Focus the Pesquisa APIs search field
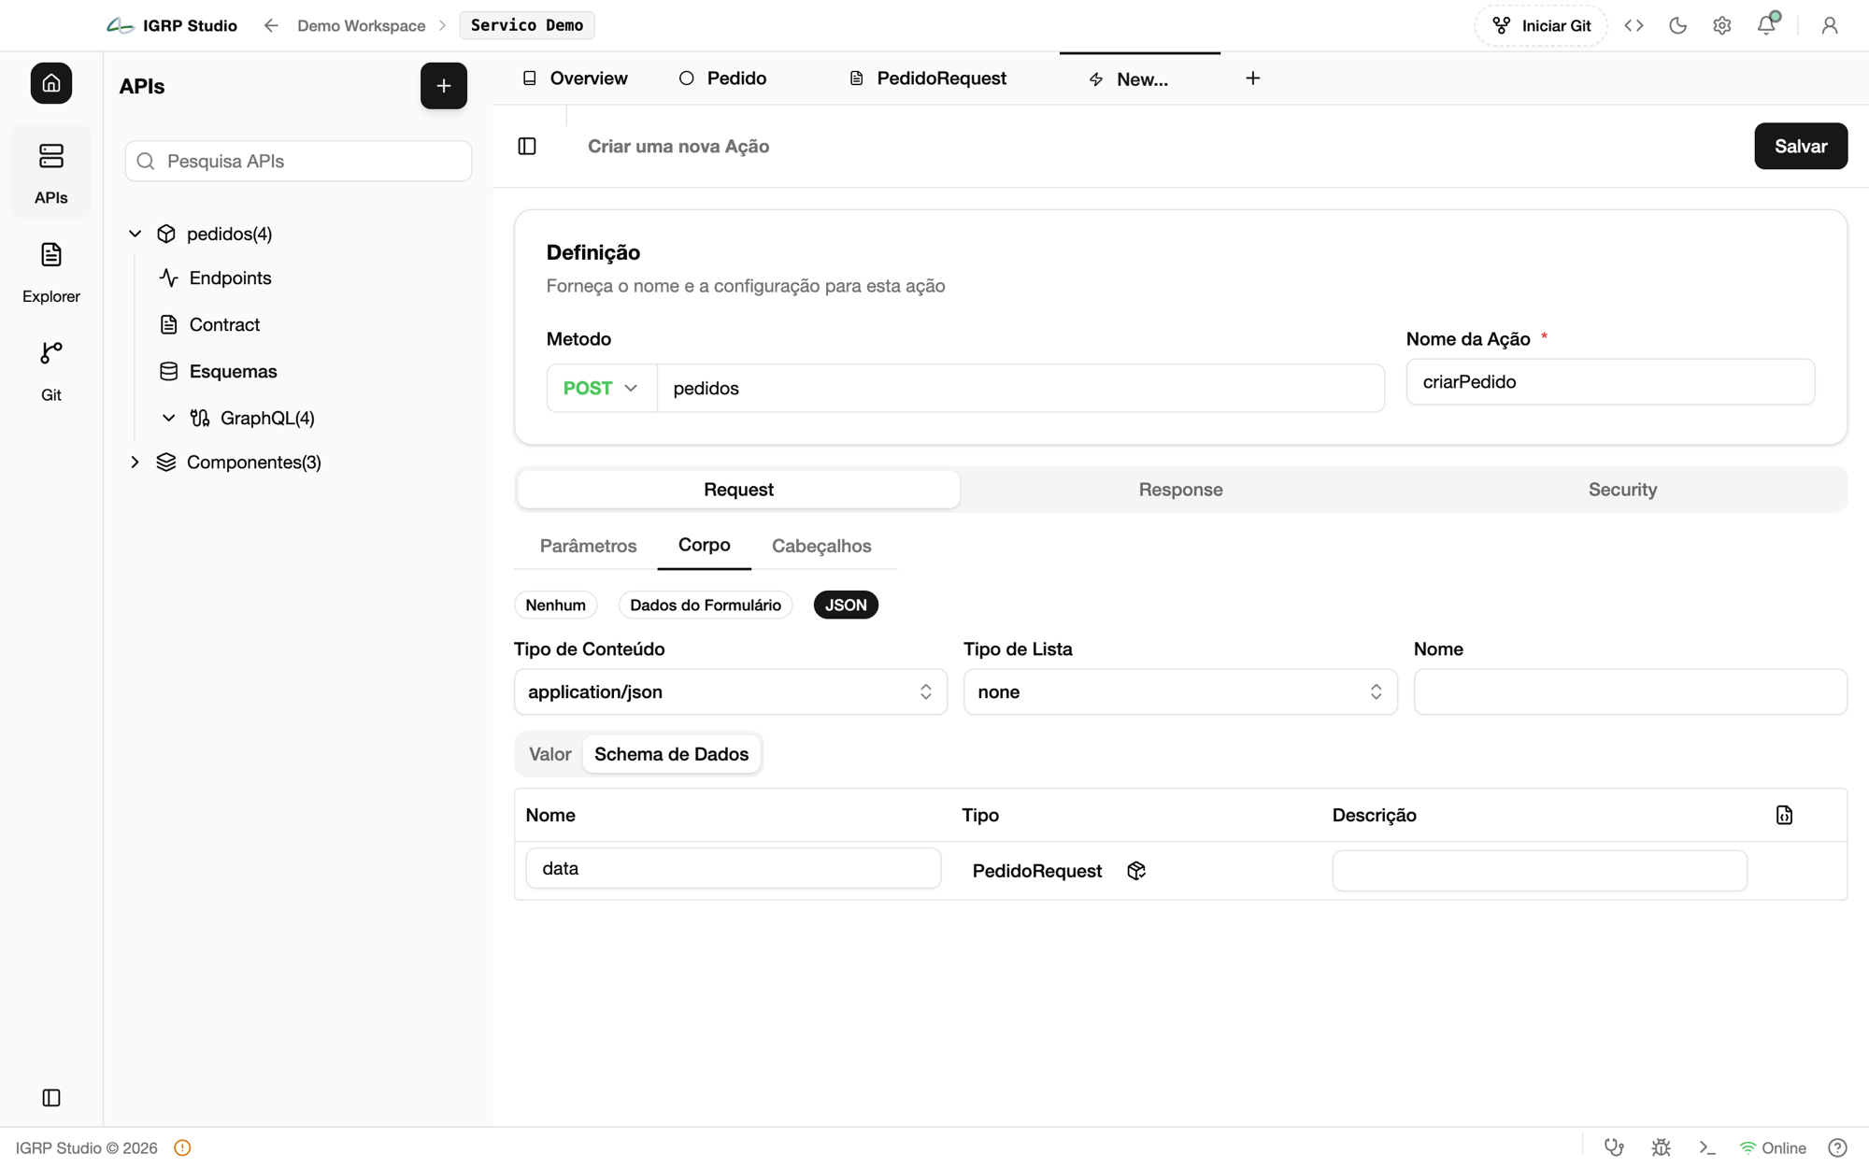This screenshot has height=1168, width=1869. (298, 162)
